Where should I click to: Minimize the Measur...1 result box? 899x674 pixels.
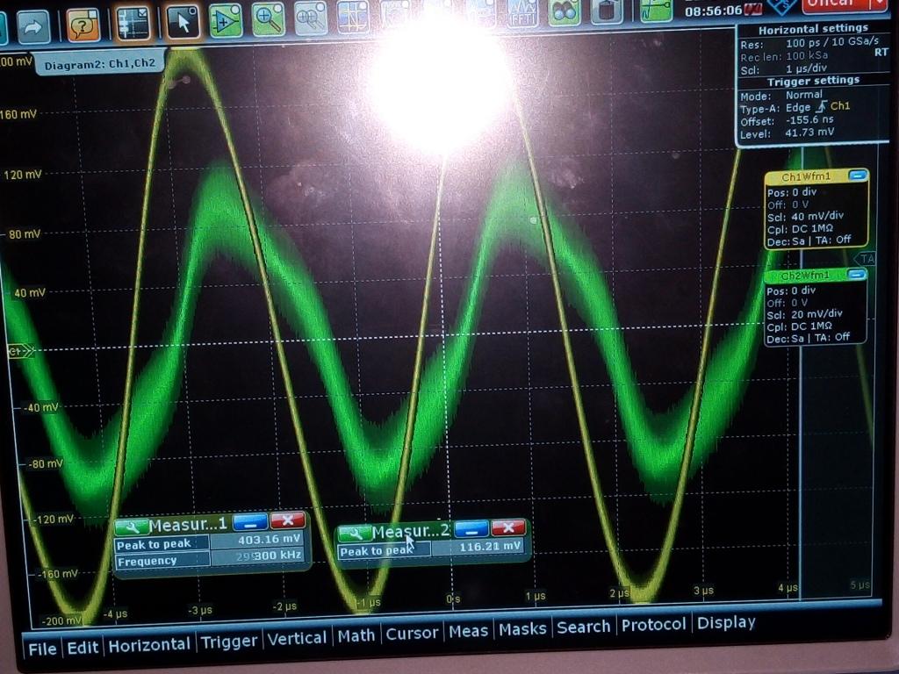(250, 521)
